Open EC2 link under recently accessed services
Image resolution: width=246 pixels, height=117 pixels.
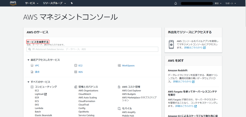point(81,66)
